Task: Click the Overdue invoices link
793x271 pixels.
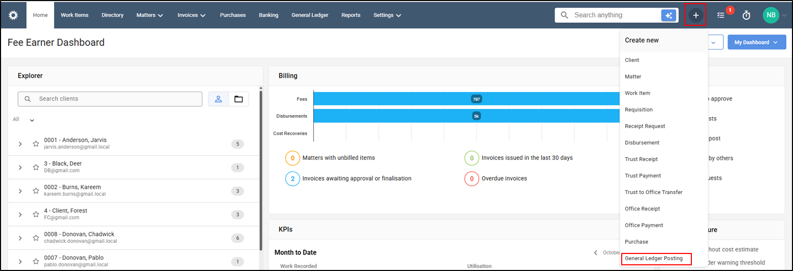Action: 504,178
